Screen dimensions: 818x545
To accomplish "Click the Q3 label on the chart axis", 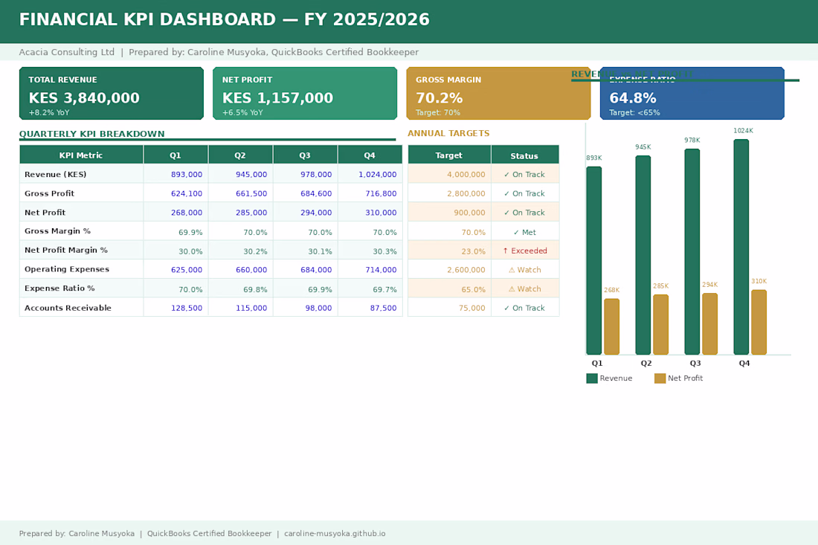I will click(695, 363).
